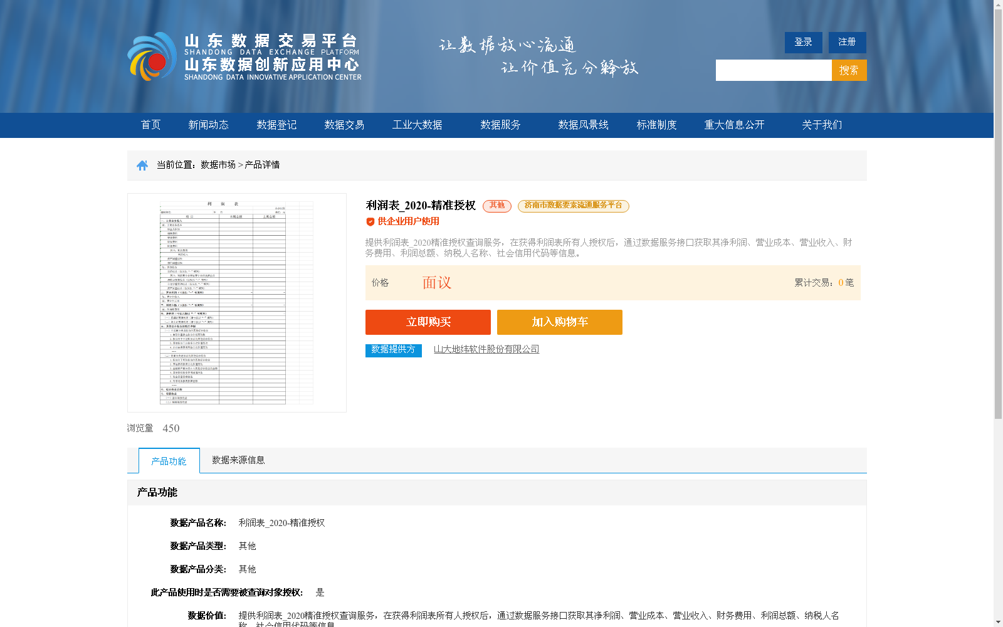Click the 产品功能 section heading

(x=157, y=493)
